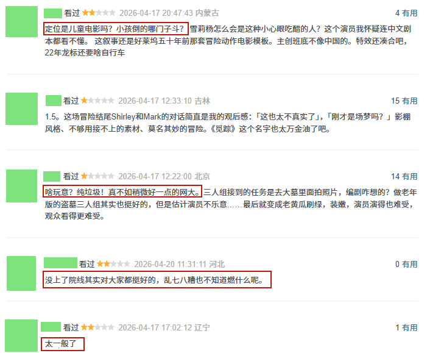Mark the 吉林 review as 有用
The image size is (427, 353).
[409, 101]
